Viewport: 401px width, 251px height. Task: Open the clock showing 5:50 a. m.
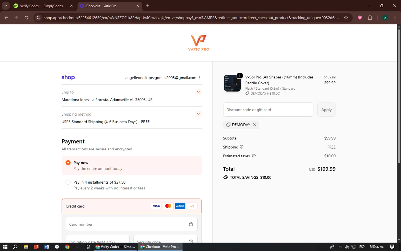click(x=377, y=247)
